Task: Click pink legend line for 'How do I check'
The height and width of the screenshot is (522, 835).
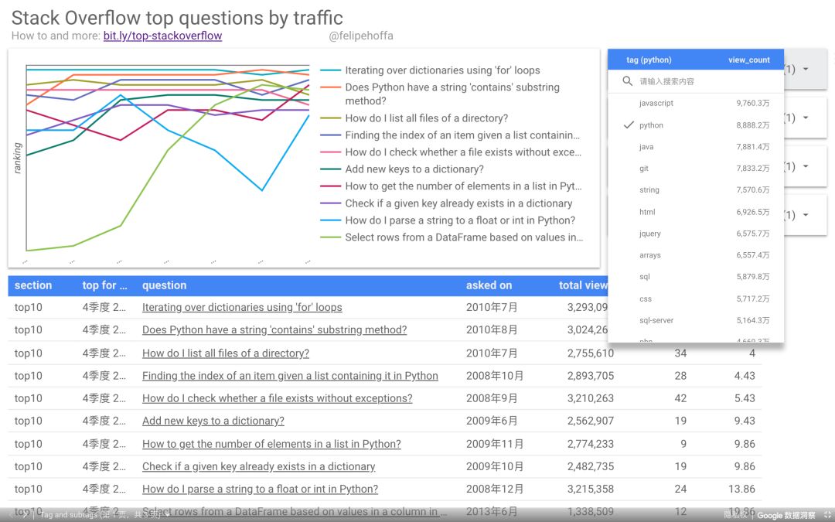Action: pyautogui.click(x=330, y=152)
